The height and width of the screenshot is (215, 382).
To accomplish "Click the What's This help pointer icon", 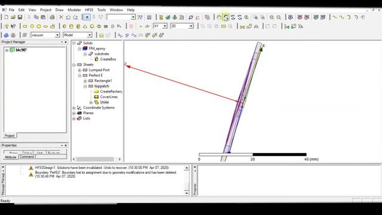I will point(13,26).
